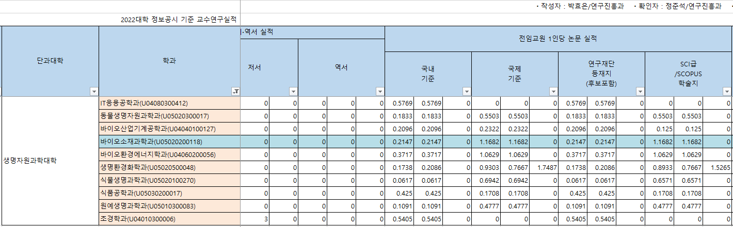Screen dimensions: 733x227
Task: Open the 국내 기준 filter dropdown
Action: 467,92
